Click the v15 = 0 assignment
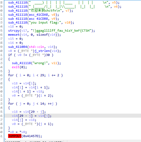This screenshot has width=141, height=142. 16,39
